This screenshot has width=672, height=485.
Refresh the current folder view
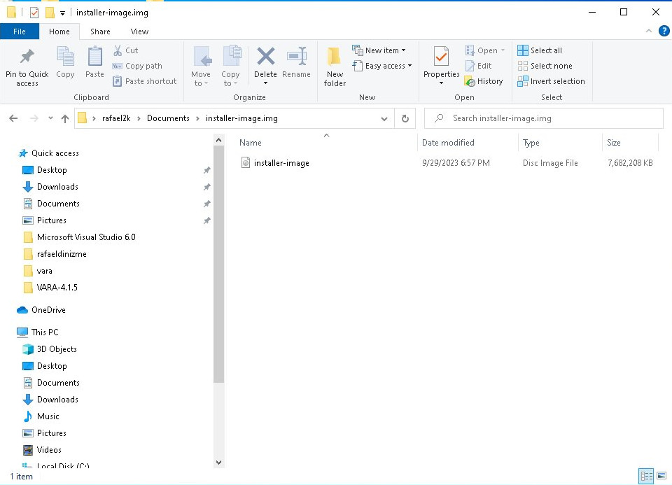click(405, 119)
